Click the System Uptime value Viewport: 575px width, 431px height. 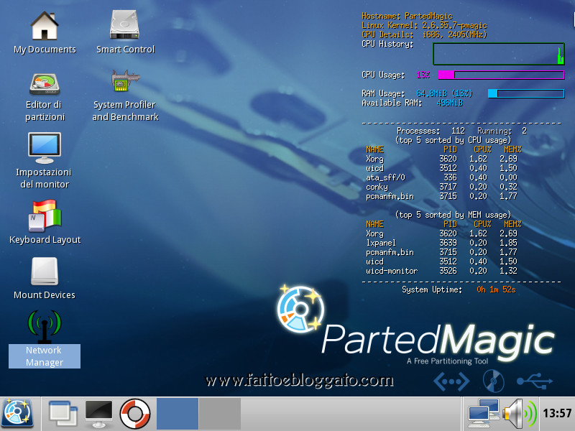[x=496, y=289]
